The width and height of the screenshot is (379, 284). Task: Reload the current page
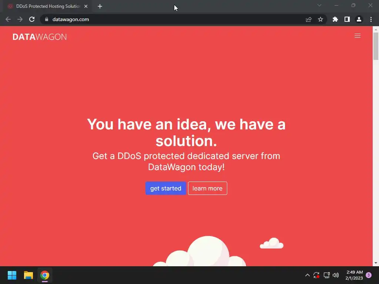coord(32,19)
